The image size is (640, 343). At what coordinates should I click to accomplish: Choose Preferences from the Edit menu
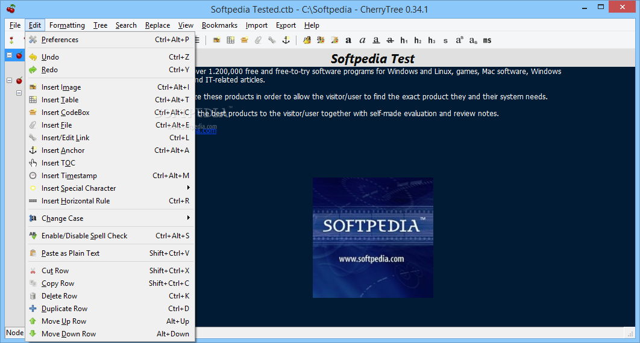(110, 40)
